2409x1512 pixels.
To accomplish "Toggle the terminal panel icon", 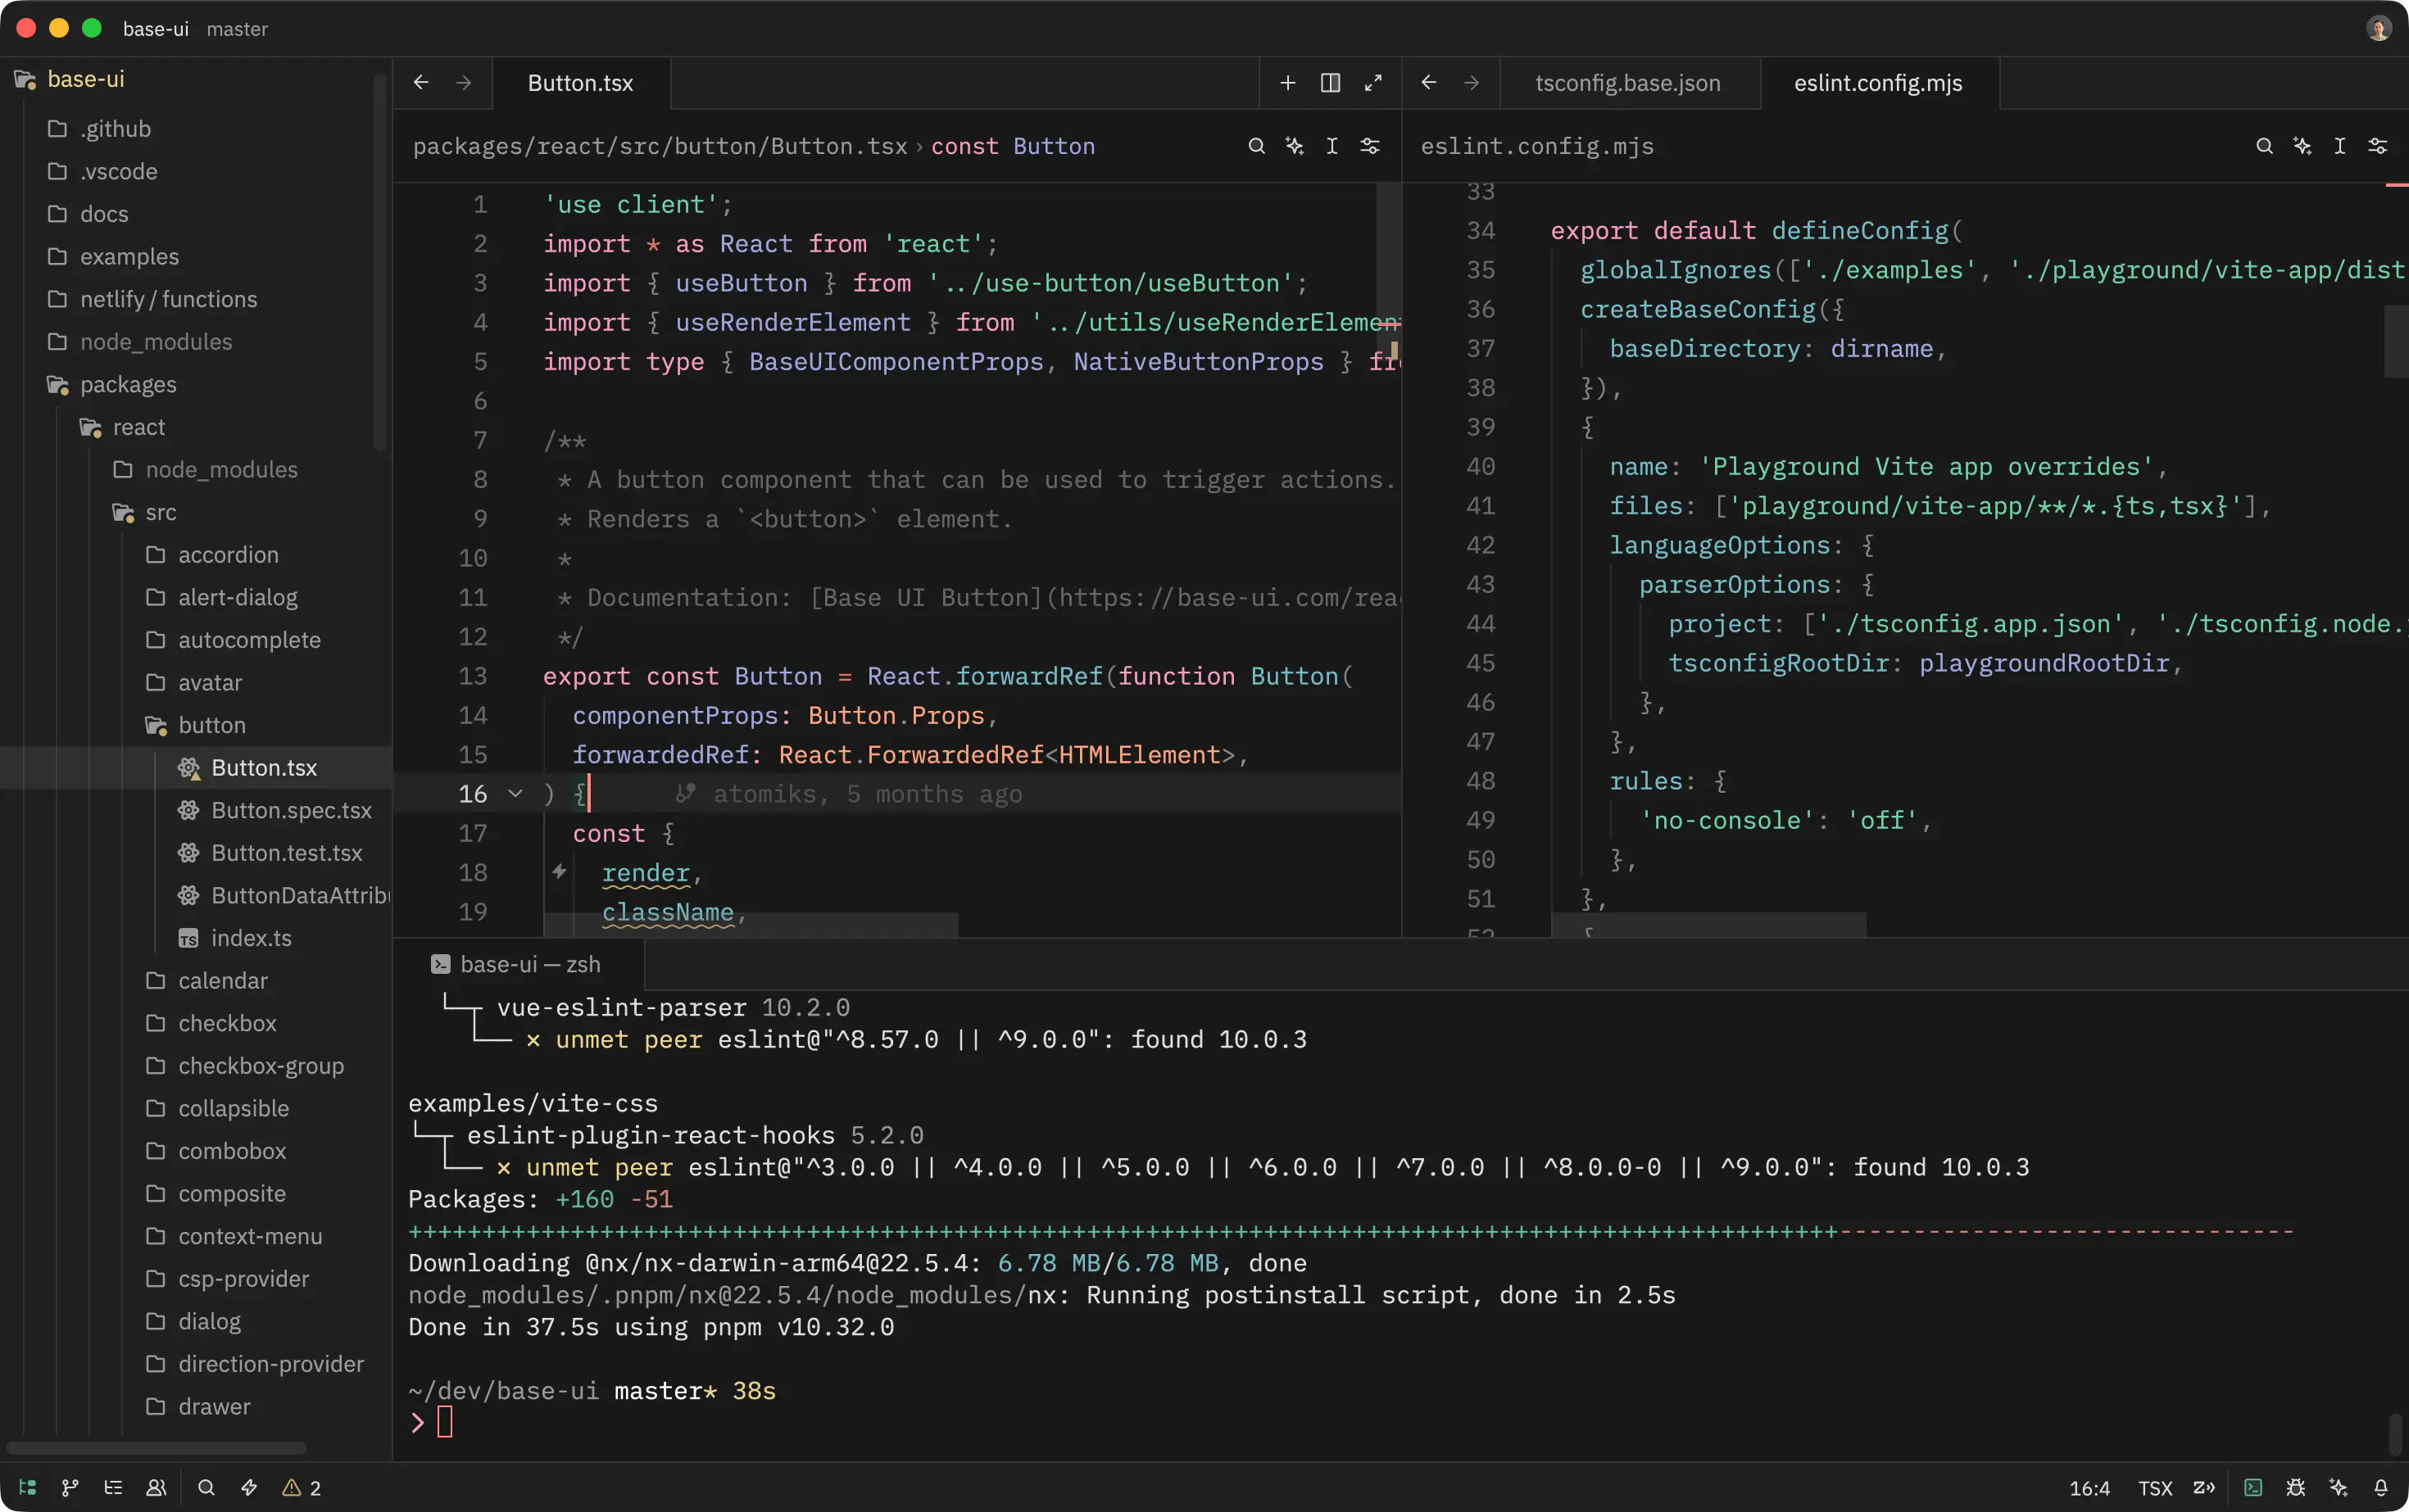I will click(2252, 1487).
